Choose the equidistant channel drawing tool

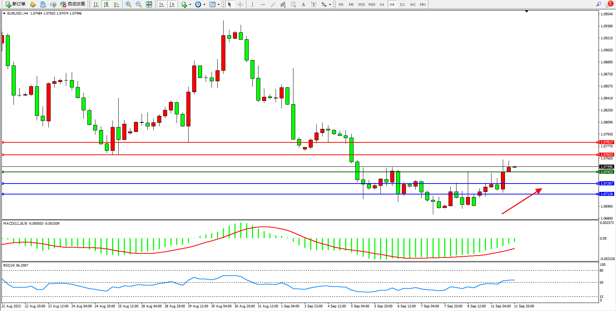[283, 4]
